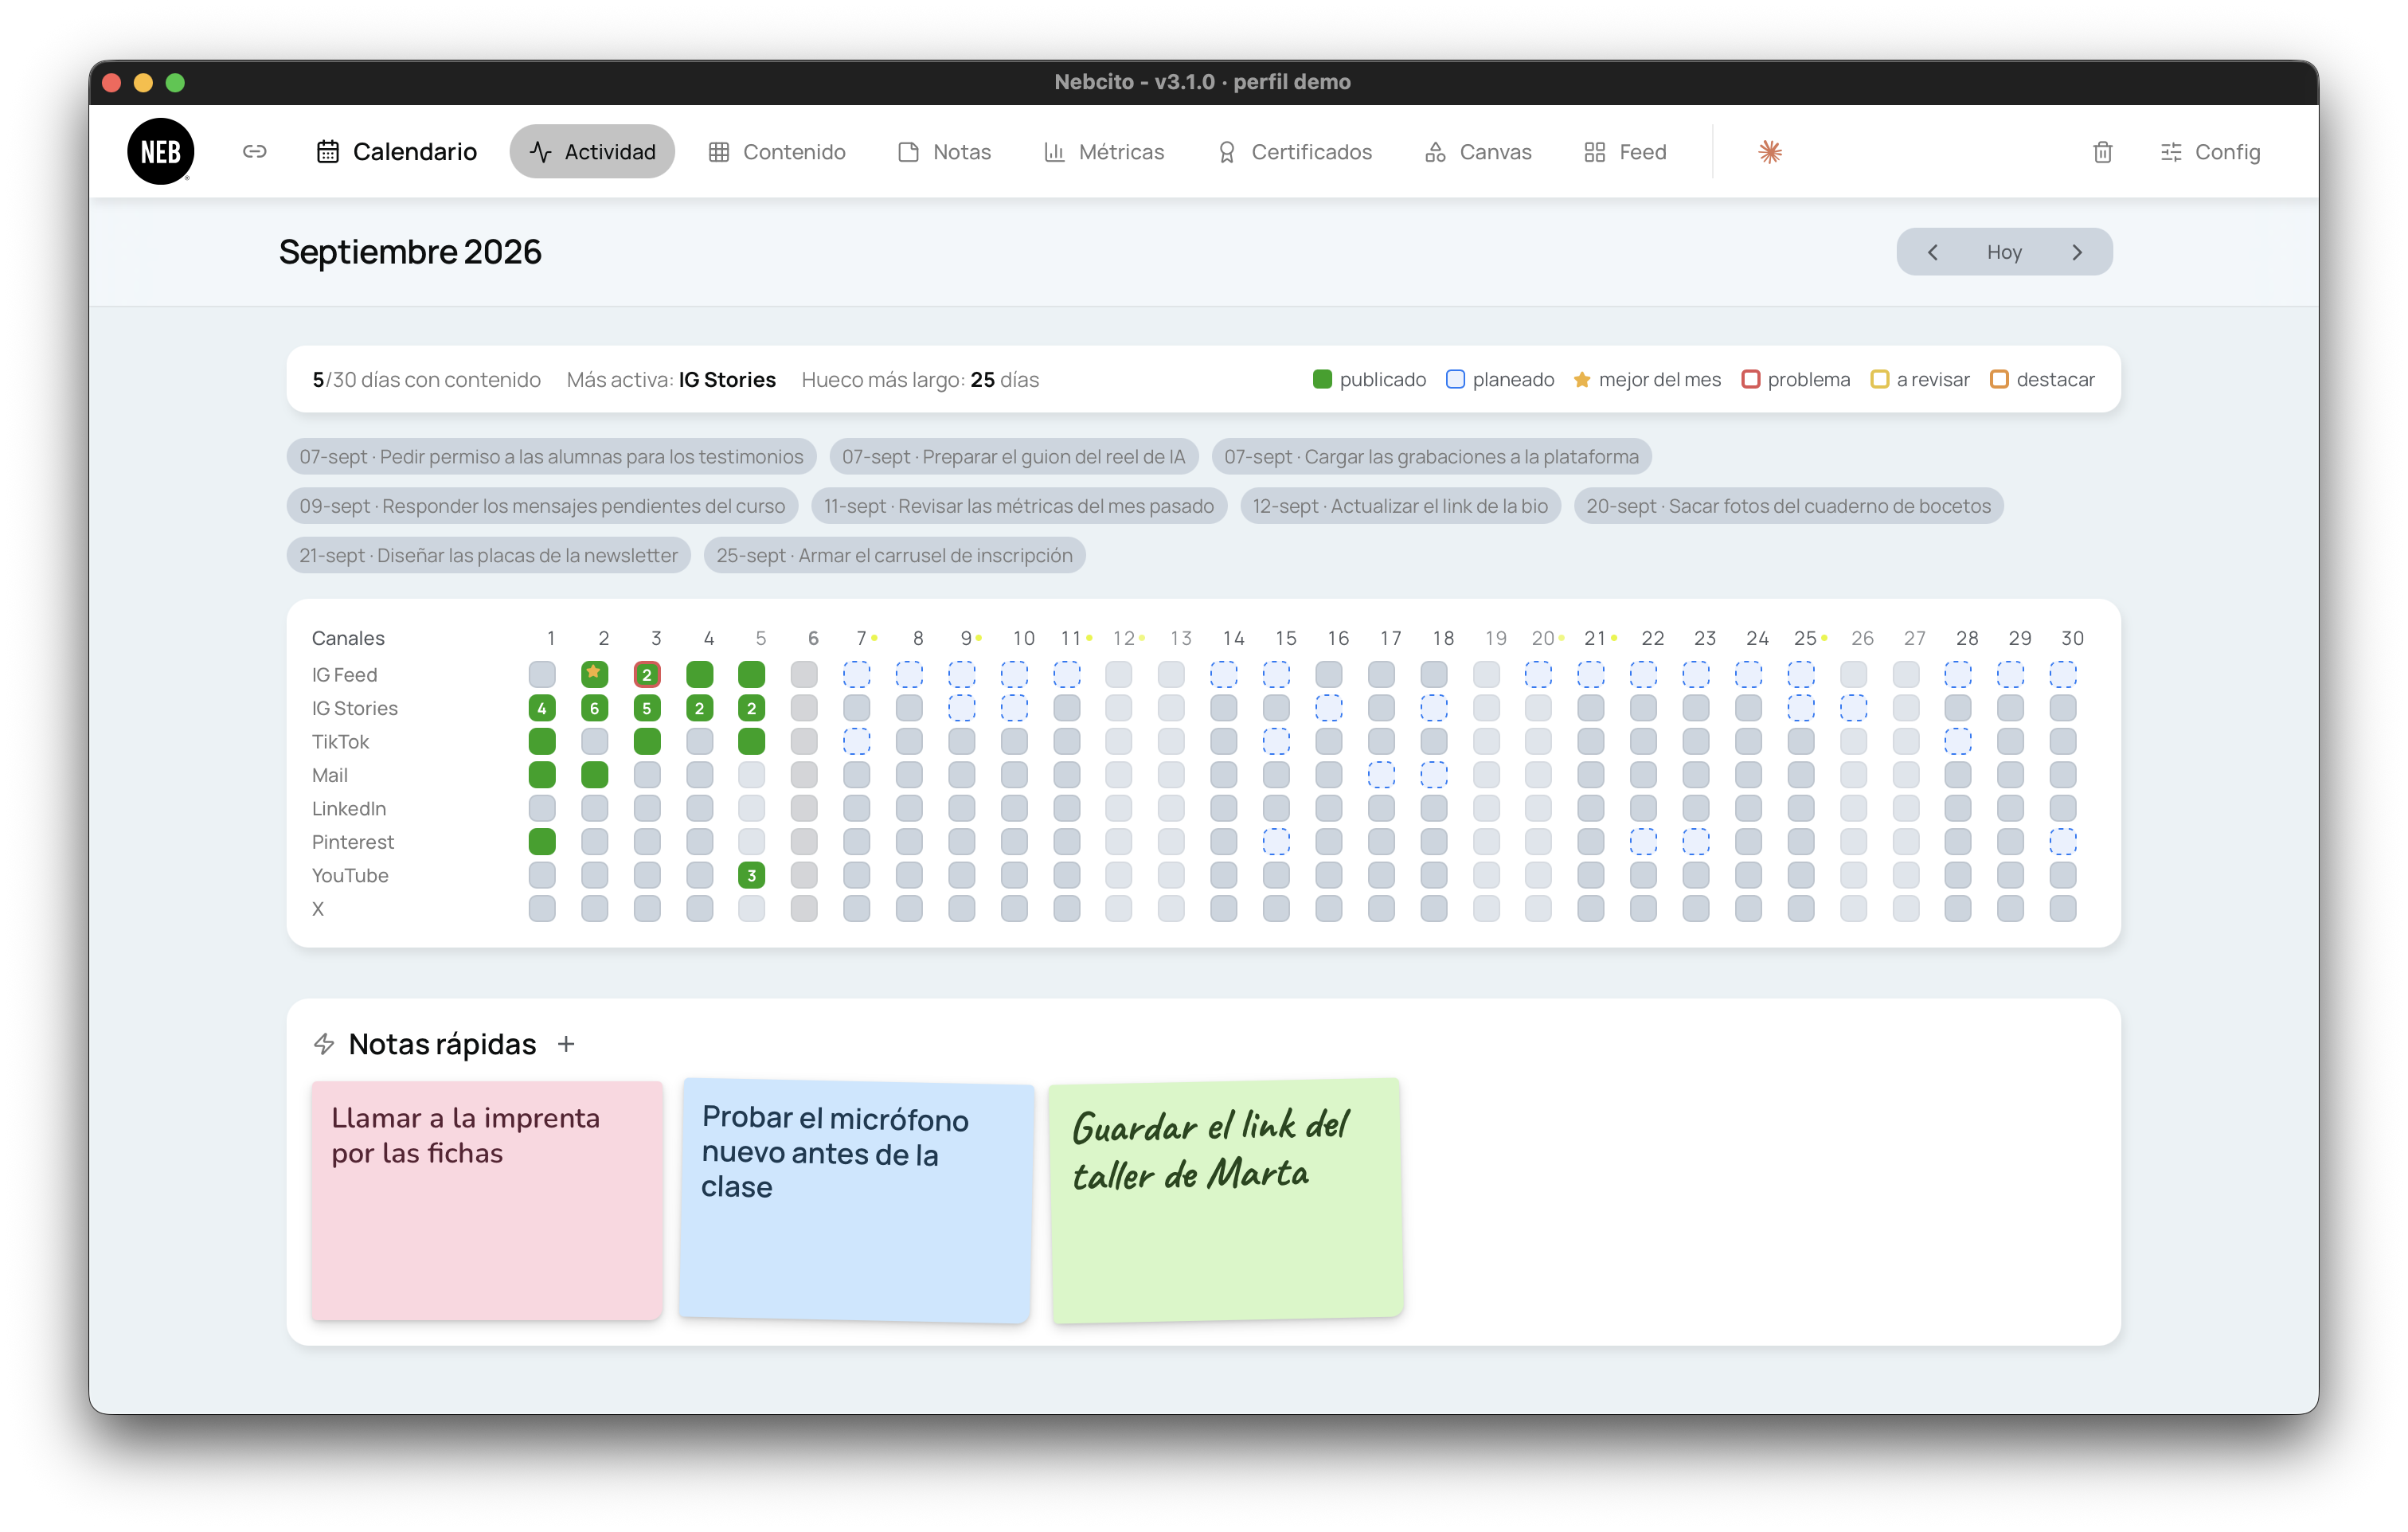Click the NEB logo icon
This screenshot has width=2408, height=1532.
(x=160, y=151)
